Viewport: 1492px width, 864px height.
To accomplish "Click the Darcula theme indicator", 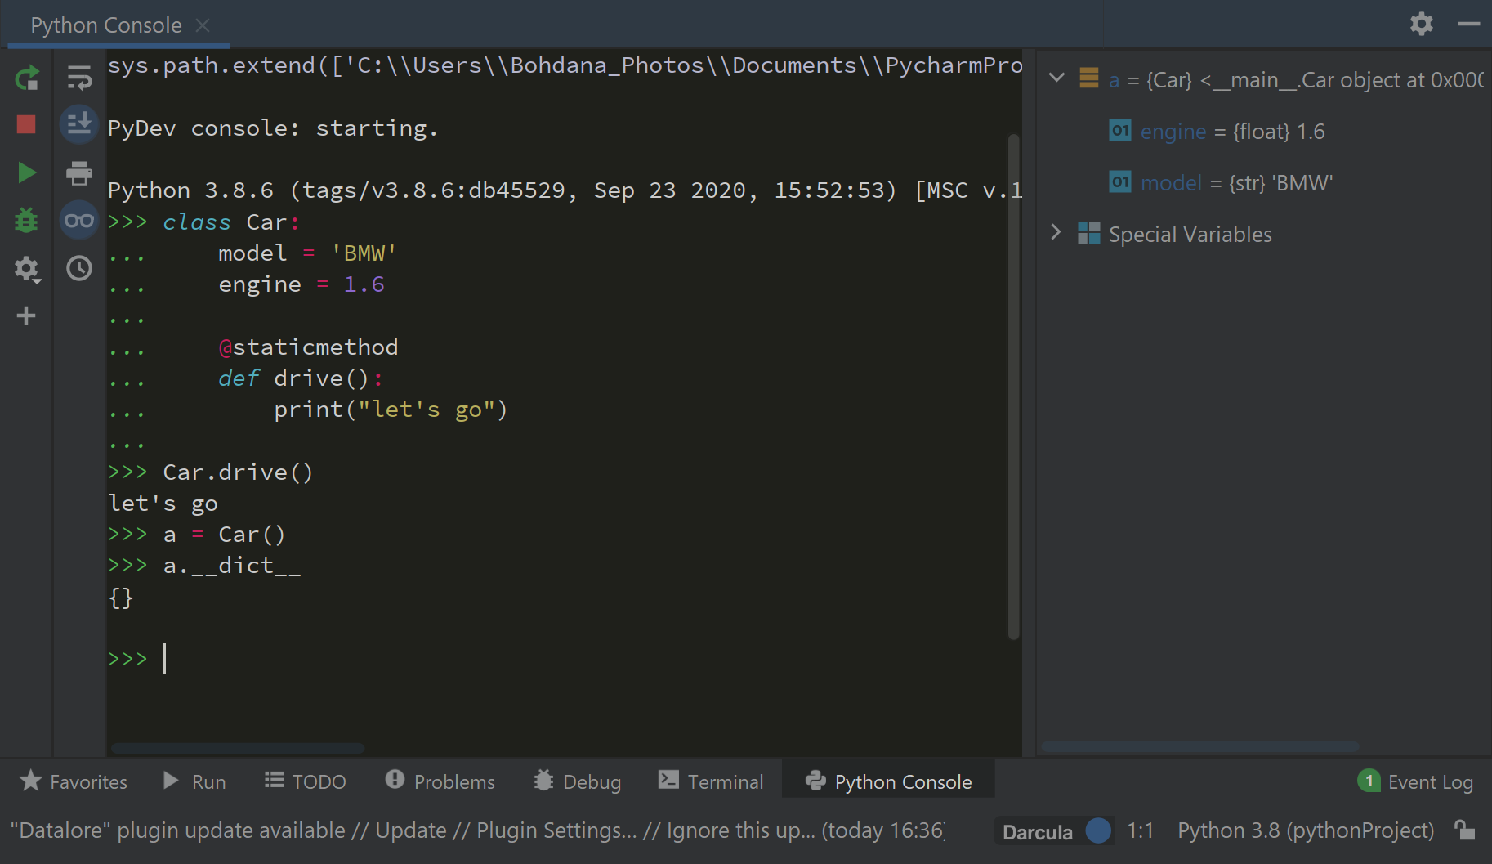I will click(x=1038, y=832).
